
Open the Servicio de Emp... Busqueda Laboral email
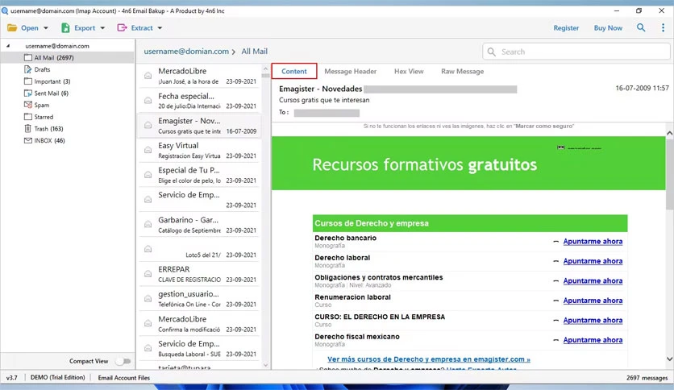tap(199, 349)
